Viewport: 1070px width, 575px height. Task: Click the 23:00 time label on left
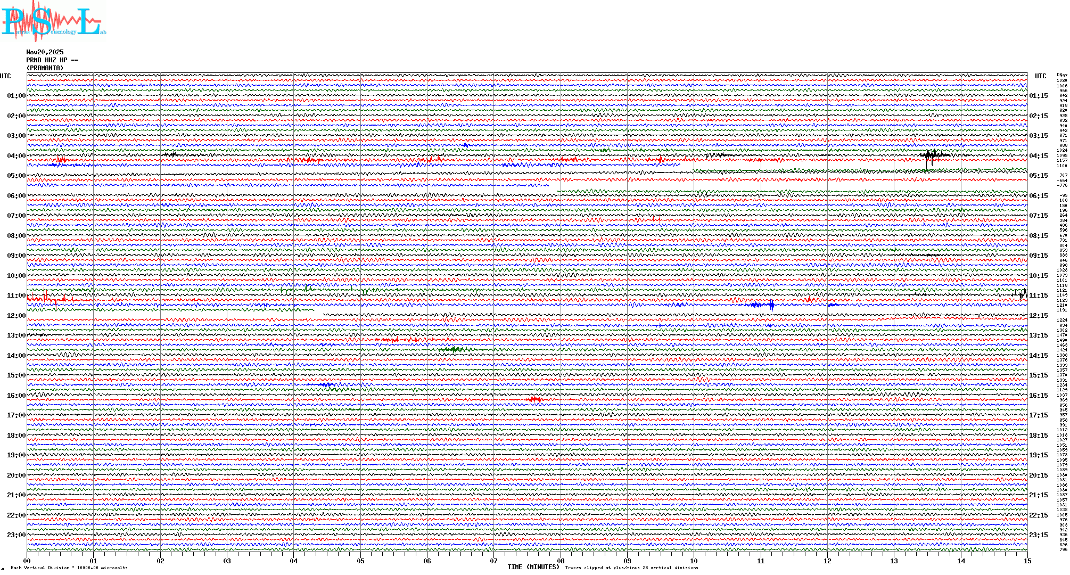[16, 535]
